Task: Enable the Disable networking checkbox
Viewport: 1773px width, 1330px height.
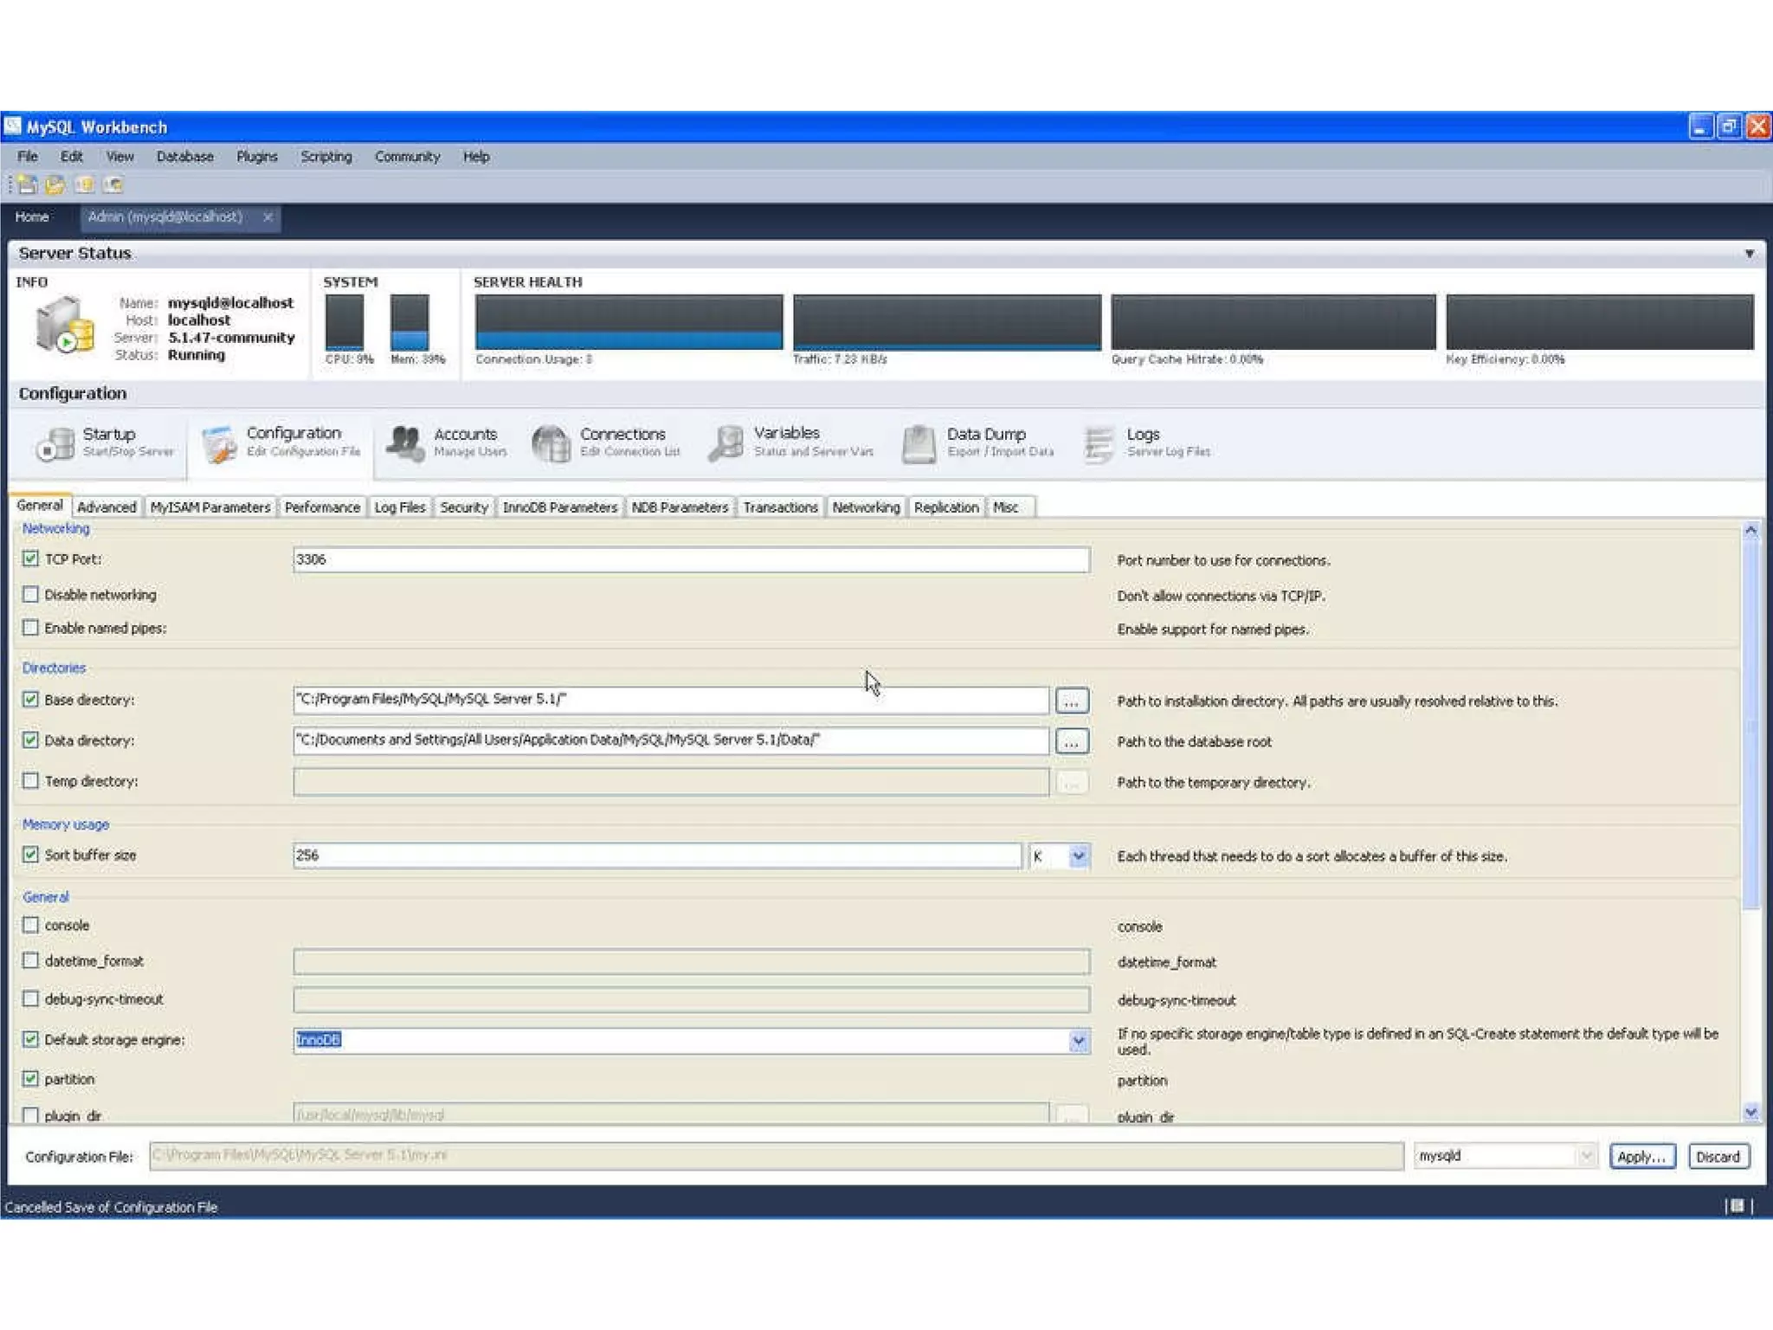Action: click(x=31, y=595)
